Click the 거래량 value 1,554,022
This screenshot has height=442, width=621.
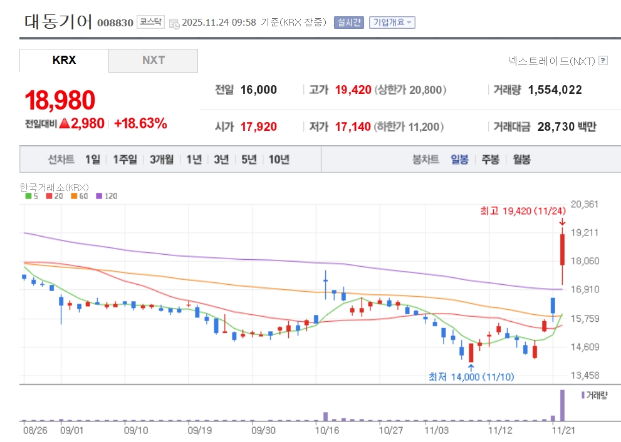(x=555, y=90)
